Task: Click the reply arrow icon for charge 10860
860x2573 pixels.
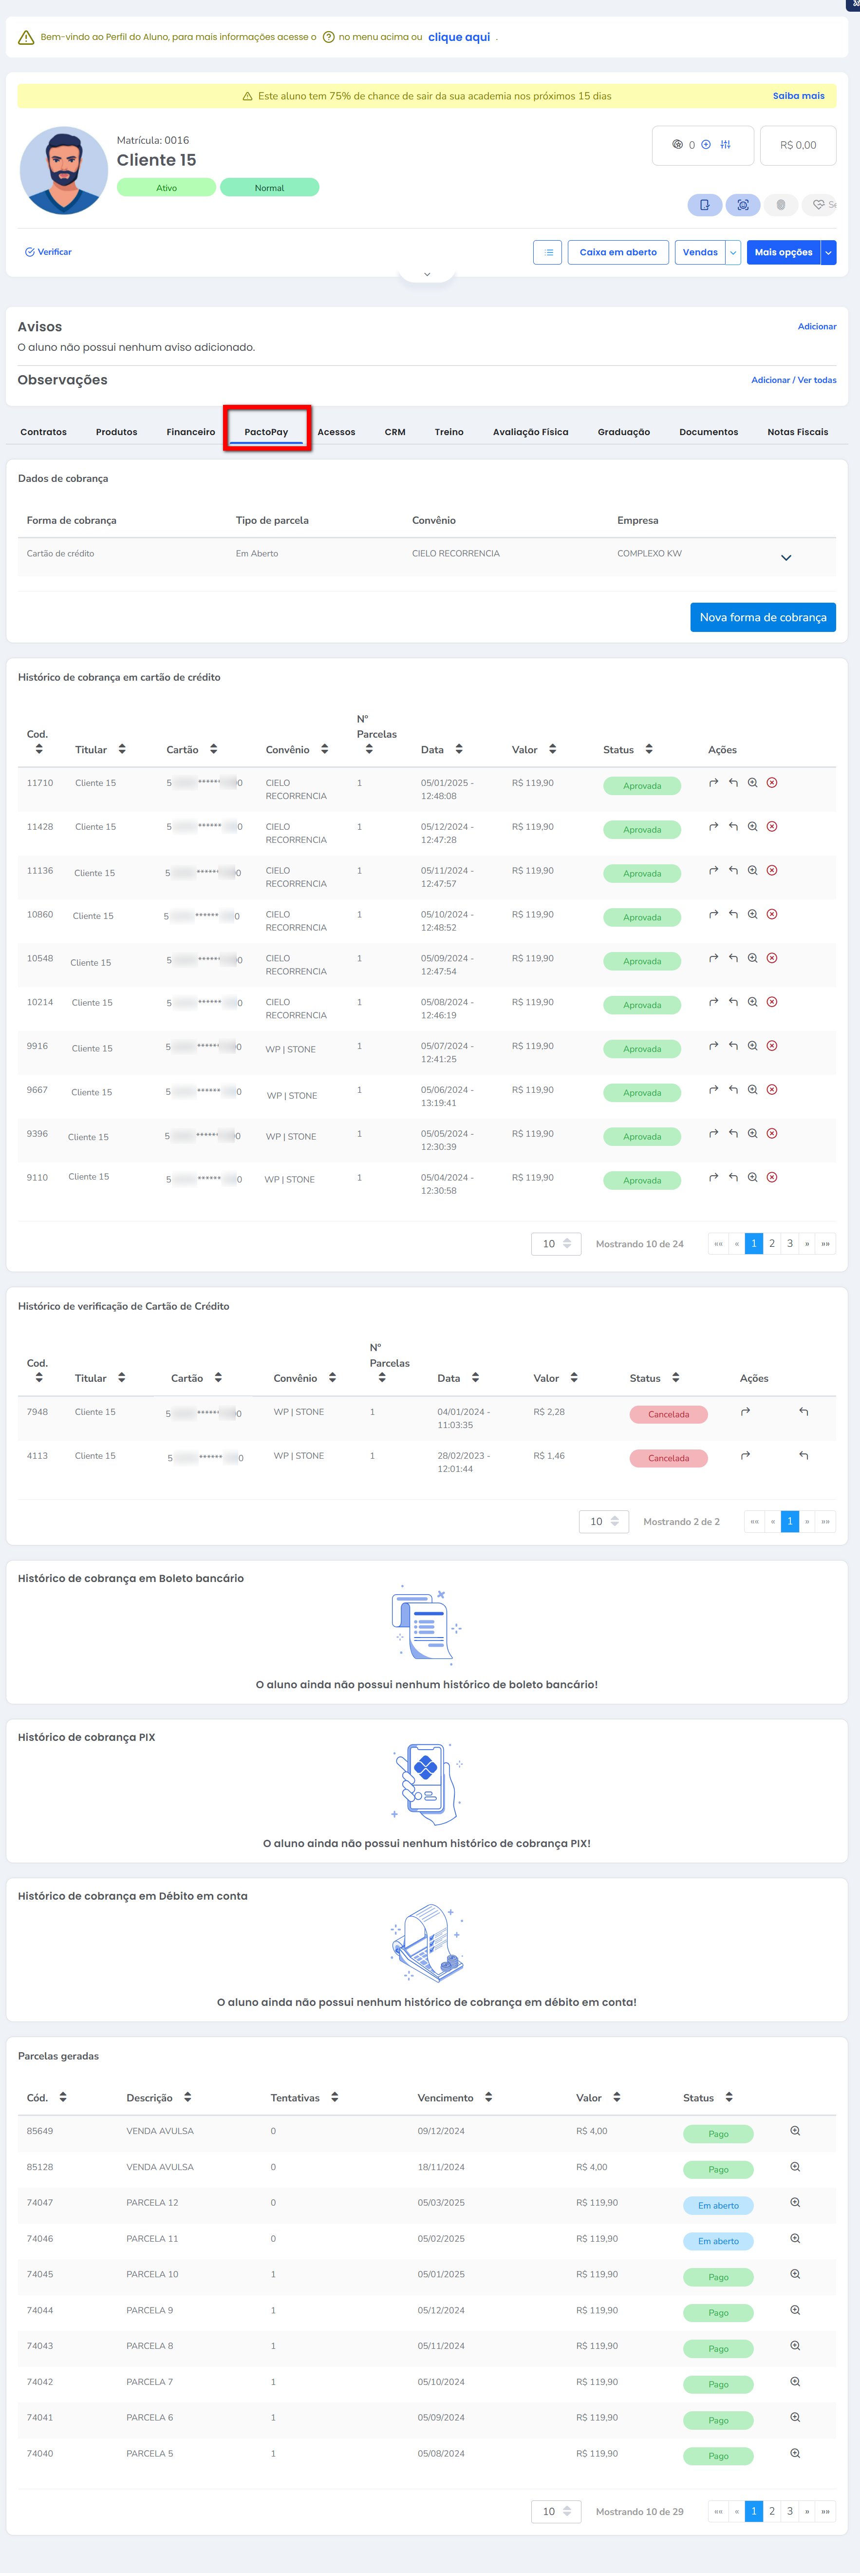Action: [733, 915]
